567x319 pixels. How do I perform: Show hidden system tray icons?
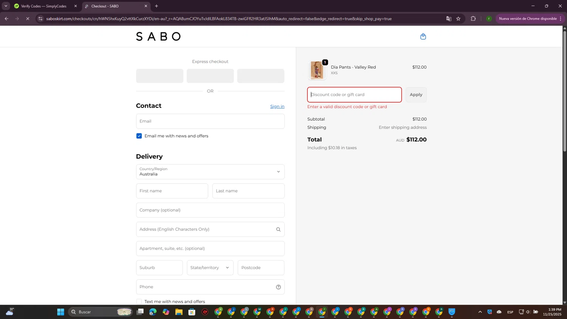click(x=480, y=312)
